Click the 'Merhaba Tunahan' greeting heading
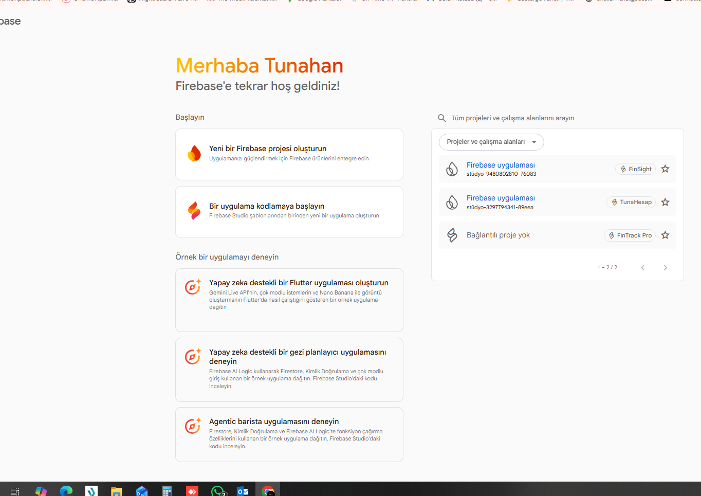This screenshot has width=701, height=496. 260,66
